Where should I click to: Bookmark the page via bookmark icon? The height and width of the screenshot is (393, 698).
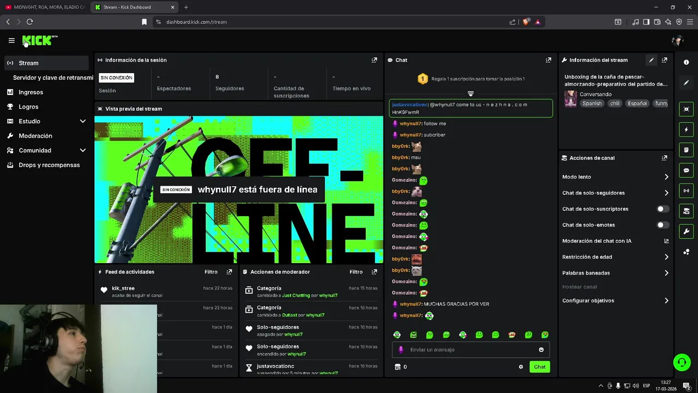(144, 22)
